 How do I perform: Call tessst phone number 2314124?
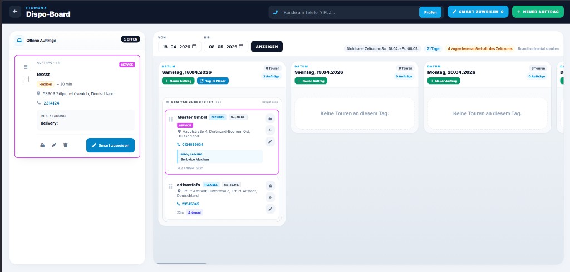[x=51, y=103]
